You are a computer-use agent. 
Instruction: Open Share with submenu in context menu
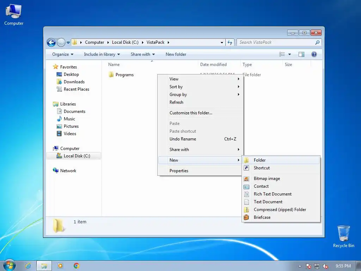tap(200, 150)
